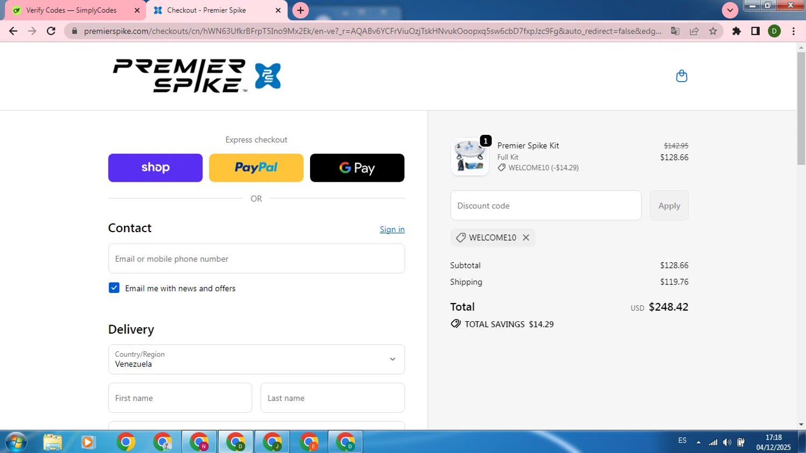
Task: Close the Checkout Premier Spike tab
Action: 278,10
